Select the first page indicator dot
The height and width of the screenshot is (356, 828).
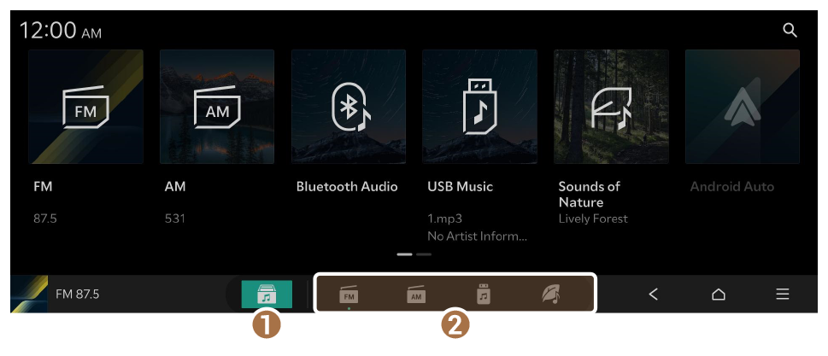click(x=404, y=254)
